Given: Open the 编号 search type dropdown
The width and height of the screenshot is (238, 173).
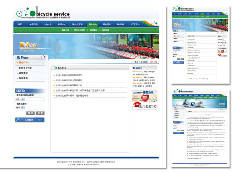Looking at the screenshot, I should [x=20, y=108].
